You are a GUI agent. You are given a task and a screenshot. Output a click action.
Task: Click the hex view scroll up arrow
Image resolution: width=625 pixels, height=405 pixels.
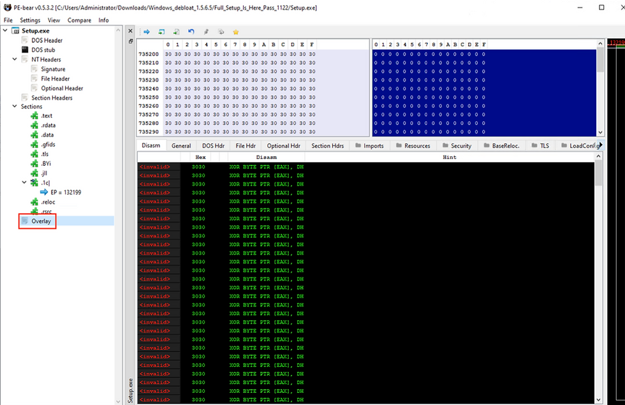coord(600,43)
